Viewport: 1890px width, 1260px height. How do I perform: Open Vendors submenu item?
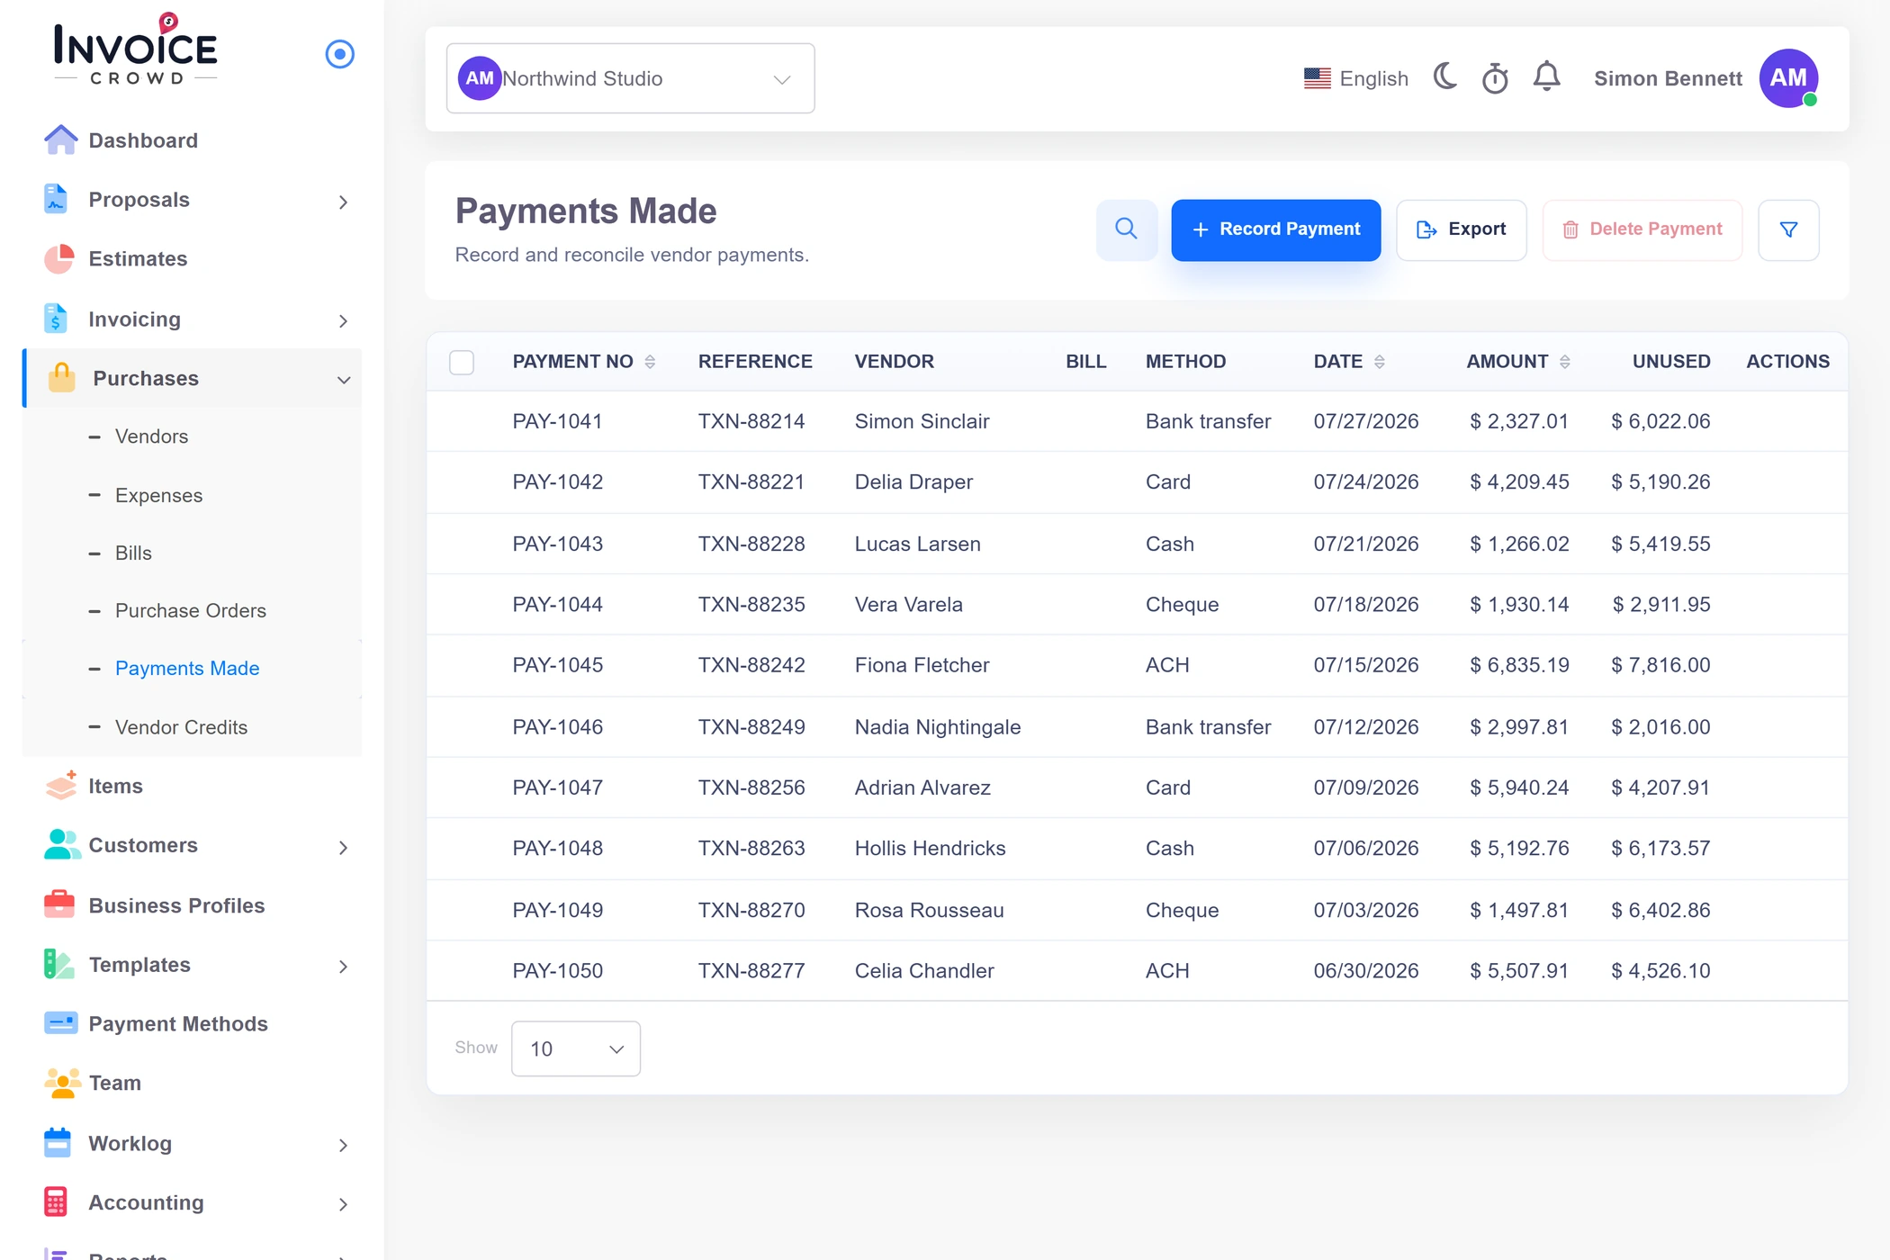151,436
